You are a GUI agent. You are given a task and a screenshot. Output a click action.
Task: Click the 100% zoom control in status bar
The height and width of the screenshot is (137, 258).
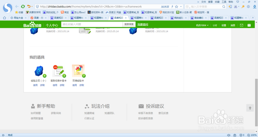(x=252, y=135)
